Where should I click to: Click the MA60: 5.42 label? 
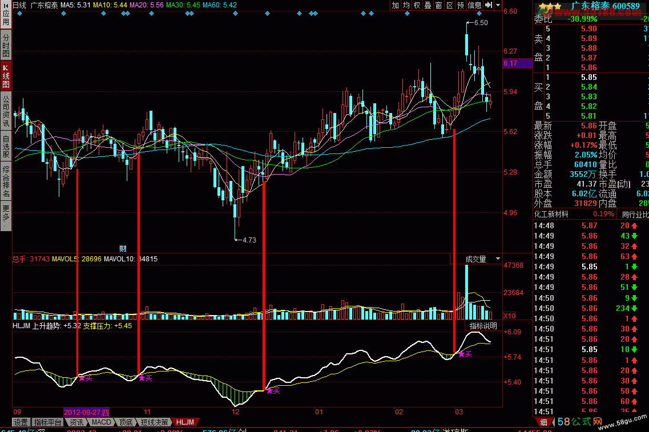[x=219, y=5]
